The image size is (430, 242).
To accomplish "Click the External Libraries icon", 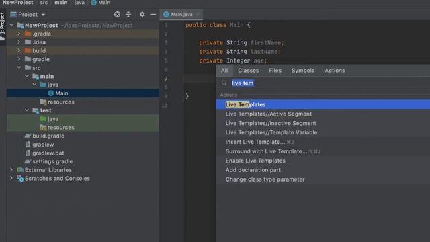I will pyautogui.click(x=20, y=170).
